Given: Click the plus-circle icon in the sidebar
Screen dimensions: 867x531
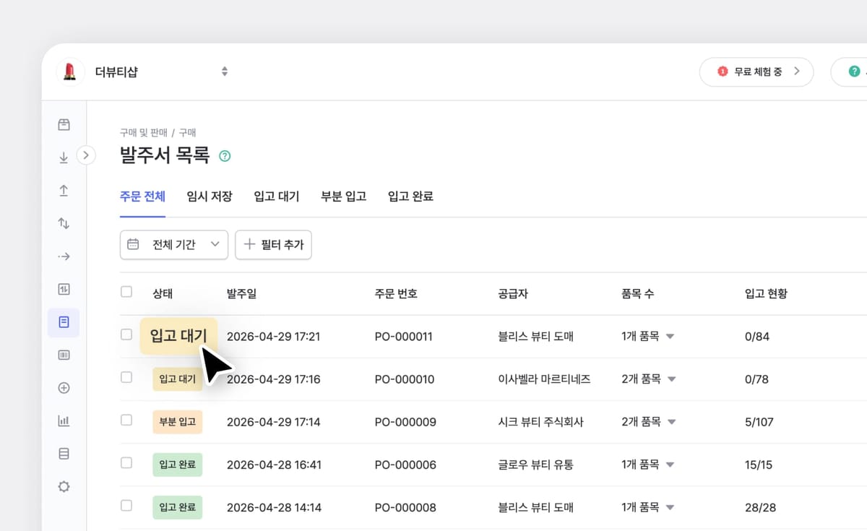Looking at the screenshot, I should [63, 388].
